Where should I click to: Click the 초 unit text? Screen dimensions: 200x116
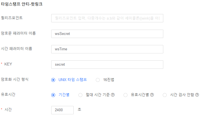(x=79, y=109)
